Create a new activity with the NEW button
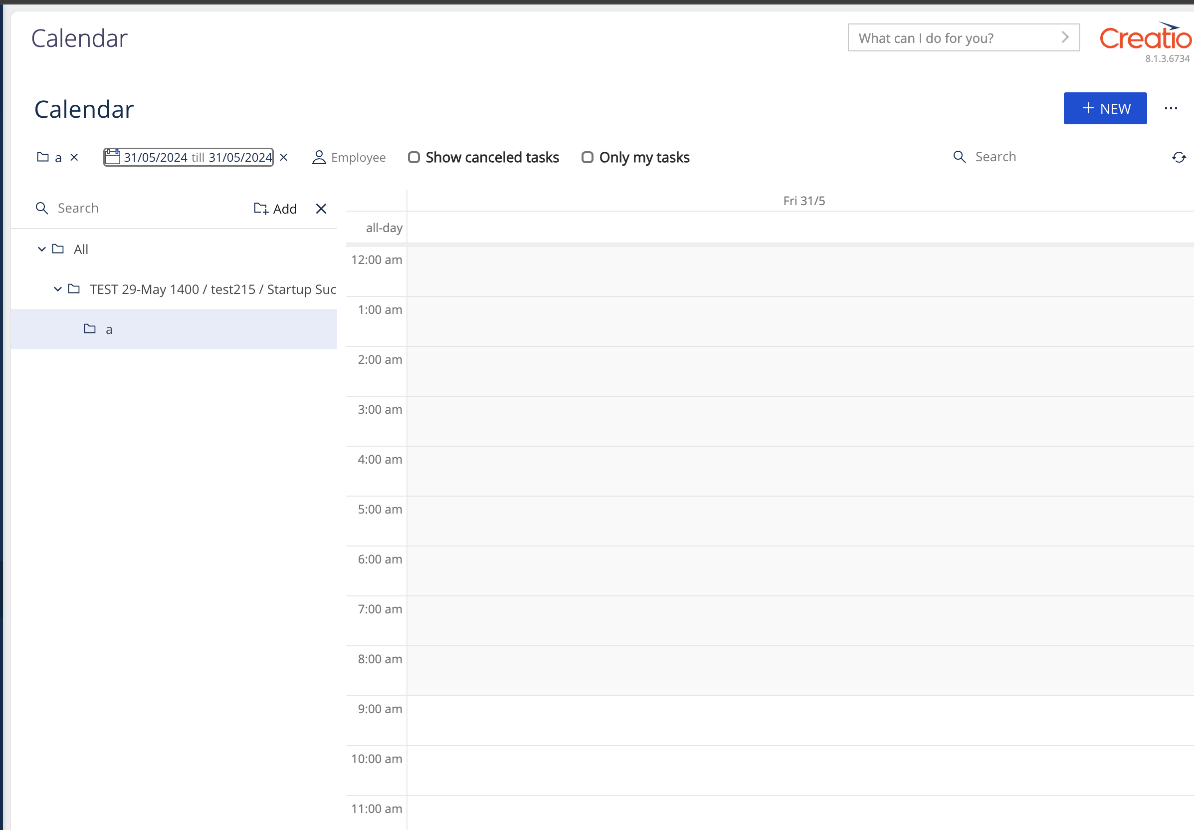The image size is (1194, 830). (1105, 108)
